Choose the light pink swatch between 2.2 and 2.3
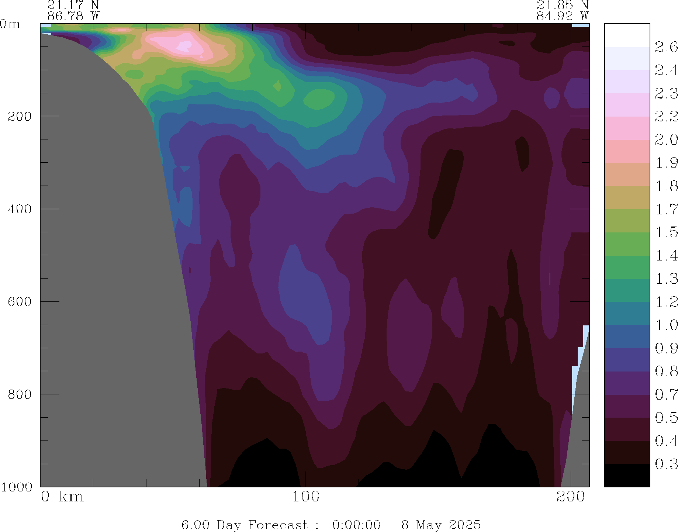 click(x=627, y=105)
